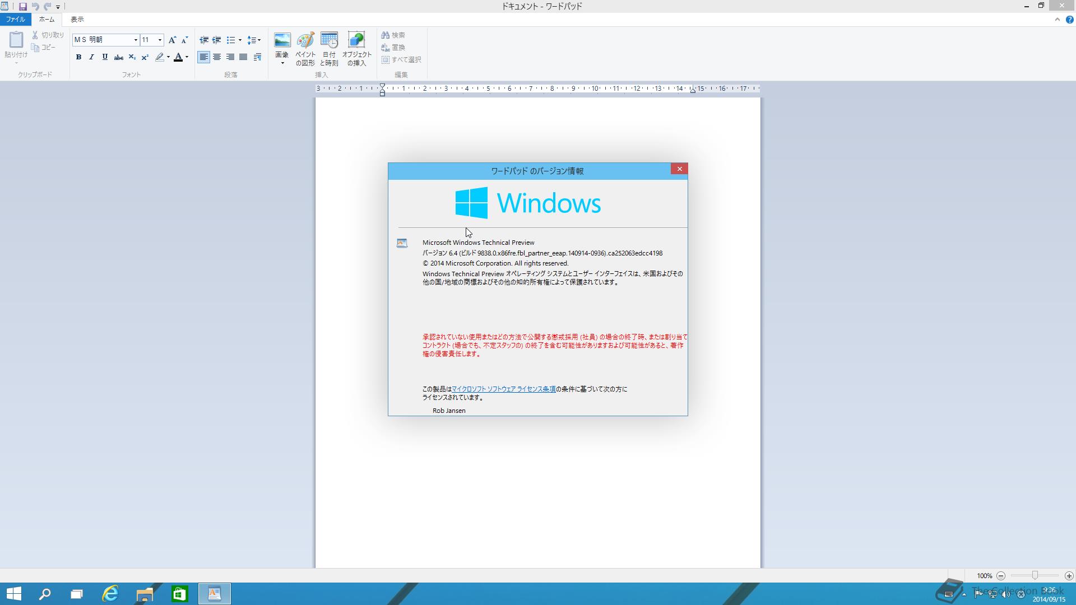Open Windows Store from taskbar
Image resolution: width=1076 pixels, height=605 pixels.
pyautogui.click(x=179, y=594)
